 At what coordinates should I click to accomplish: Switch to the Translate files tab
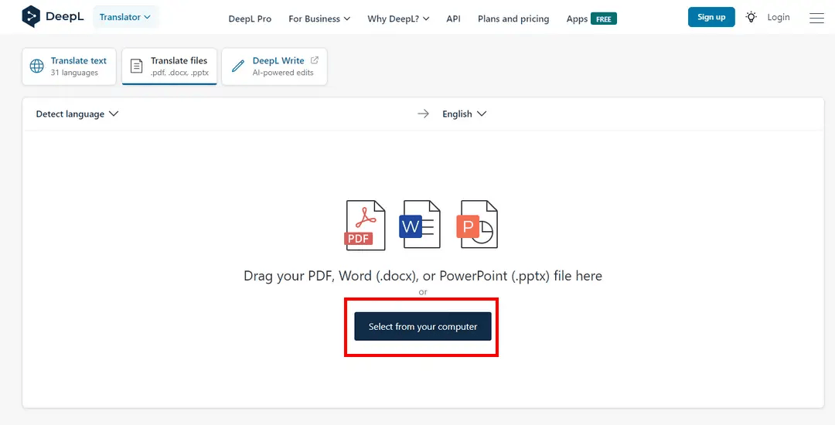[x=169, y=66]
